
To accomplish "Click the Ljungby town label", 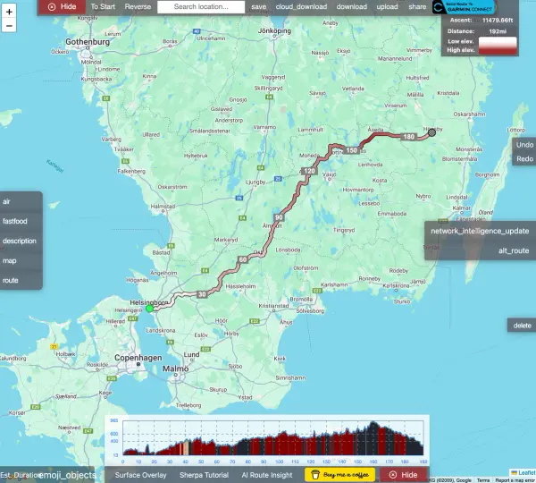I will pyautogui.click(x=255, y=182).
